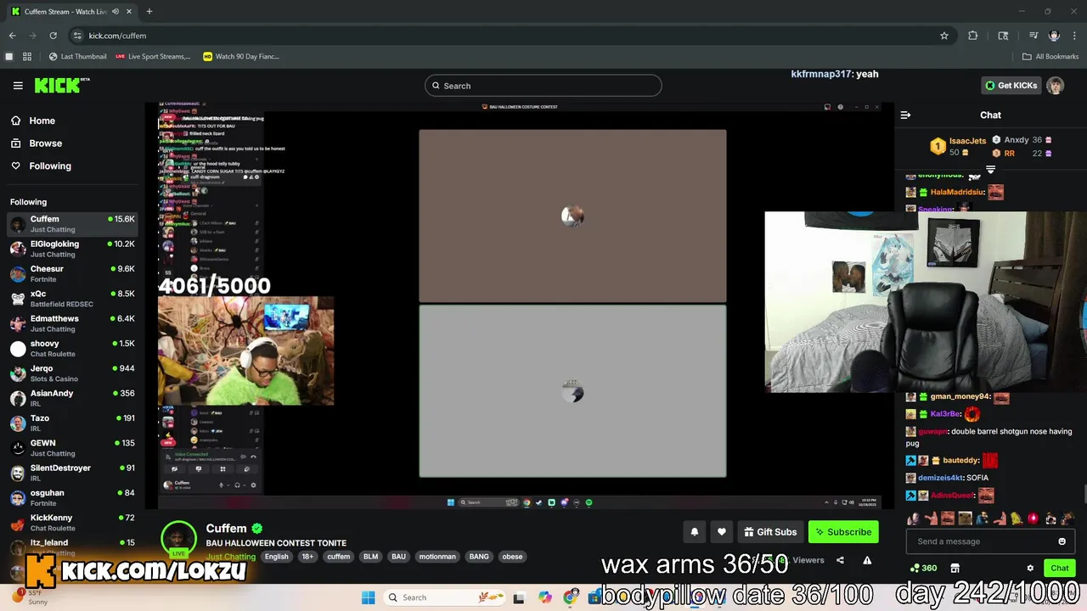Screen dimensions: 1087x611
Task: Open browser extensions puzzle icon
Action: pos(973,36)
